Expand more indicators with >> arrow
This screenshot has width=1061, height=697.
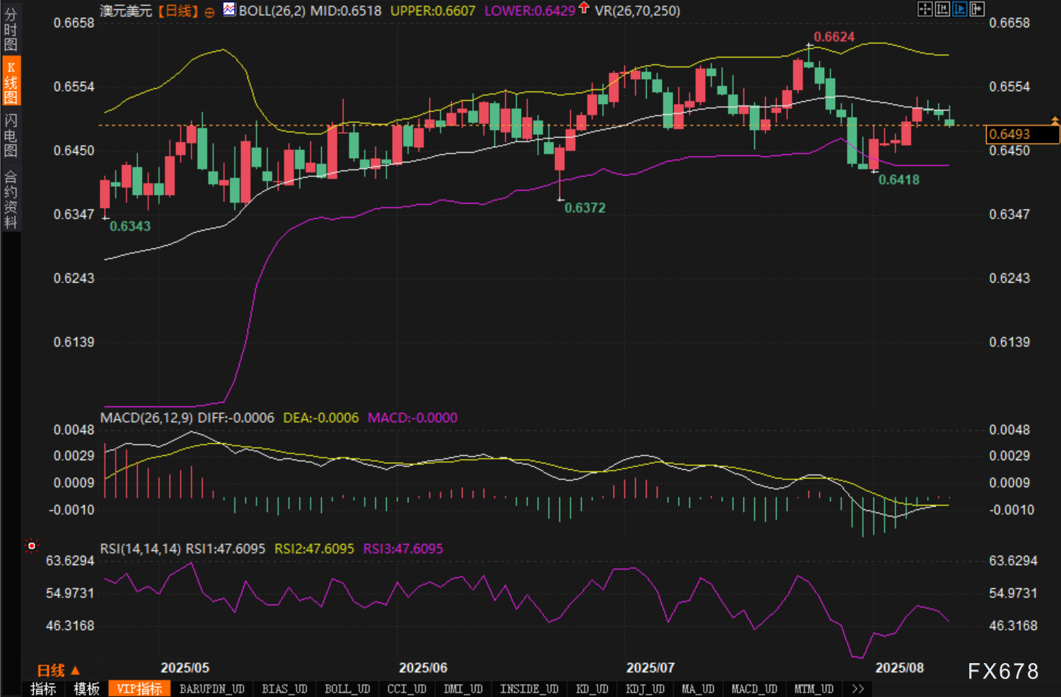click(x=857, y=689)
